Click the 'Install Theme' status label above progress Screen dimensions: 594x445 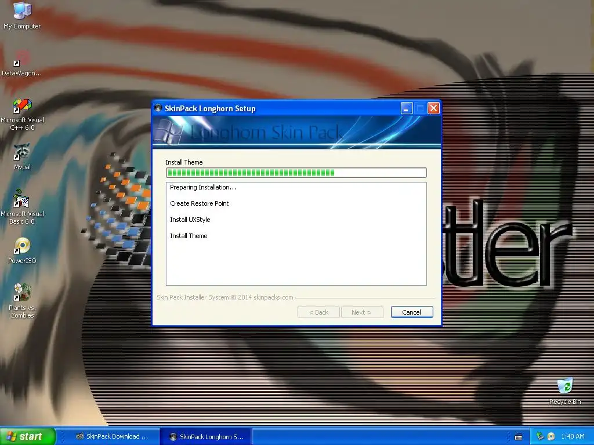(x=184, y=162)
